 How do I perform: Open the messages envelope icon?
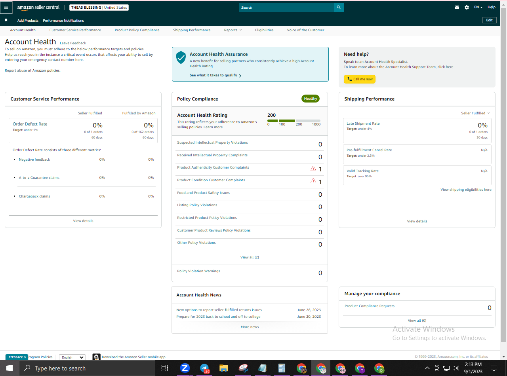pos(457,8)
